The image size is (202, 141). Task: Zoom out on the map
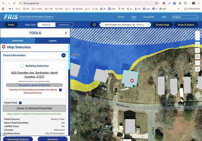198,38
